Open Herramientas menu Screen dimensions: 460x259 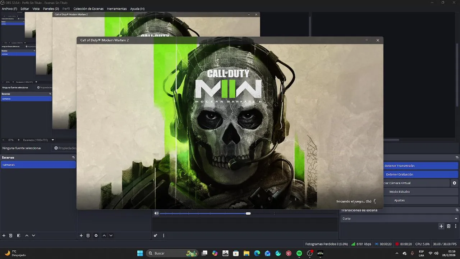[x=117, y=9]
